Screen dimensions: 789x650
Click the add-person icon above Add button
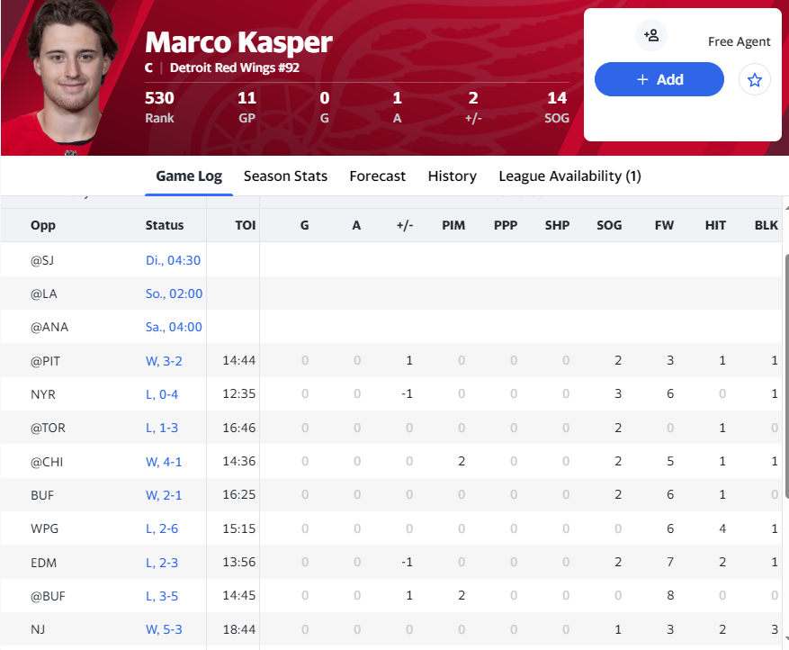coord(651,35)
